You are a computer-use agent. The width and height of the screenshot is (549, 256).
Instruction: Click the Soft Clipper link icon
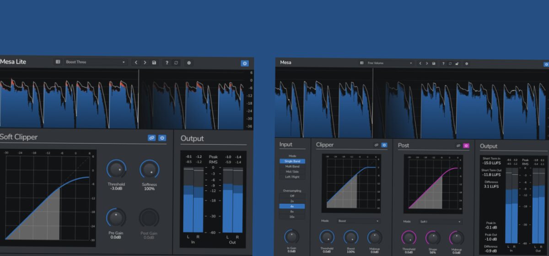pos(151,138)
